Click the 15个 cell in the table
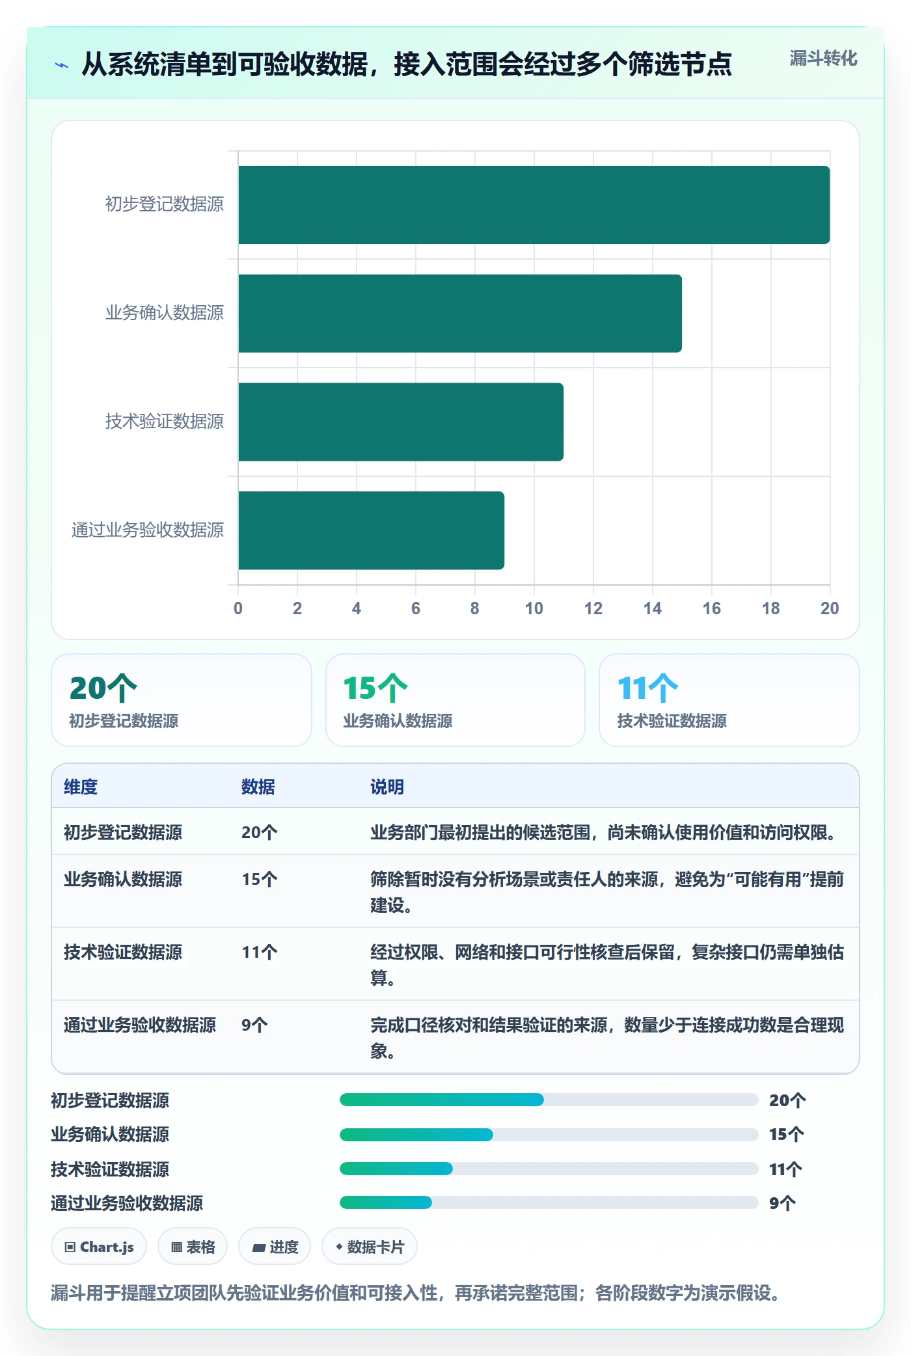 (260, 879)
